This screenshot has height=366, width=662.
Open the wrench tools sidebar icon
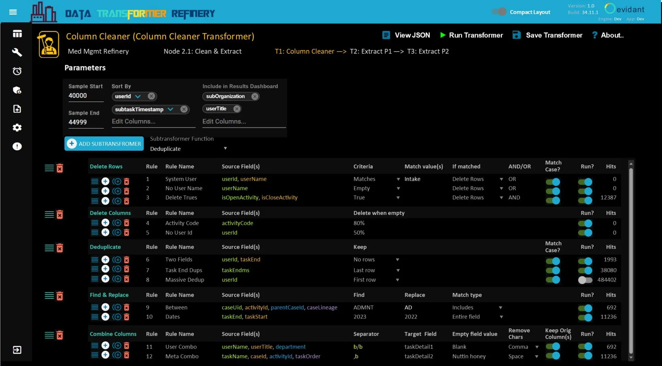coord(17,52)
